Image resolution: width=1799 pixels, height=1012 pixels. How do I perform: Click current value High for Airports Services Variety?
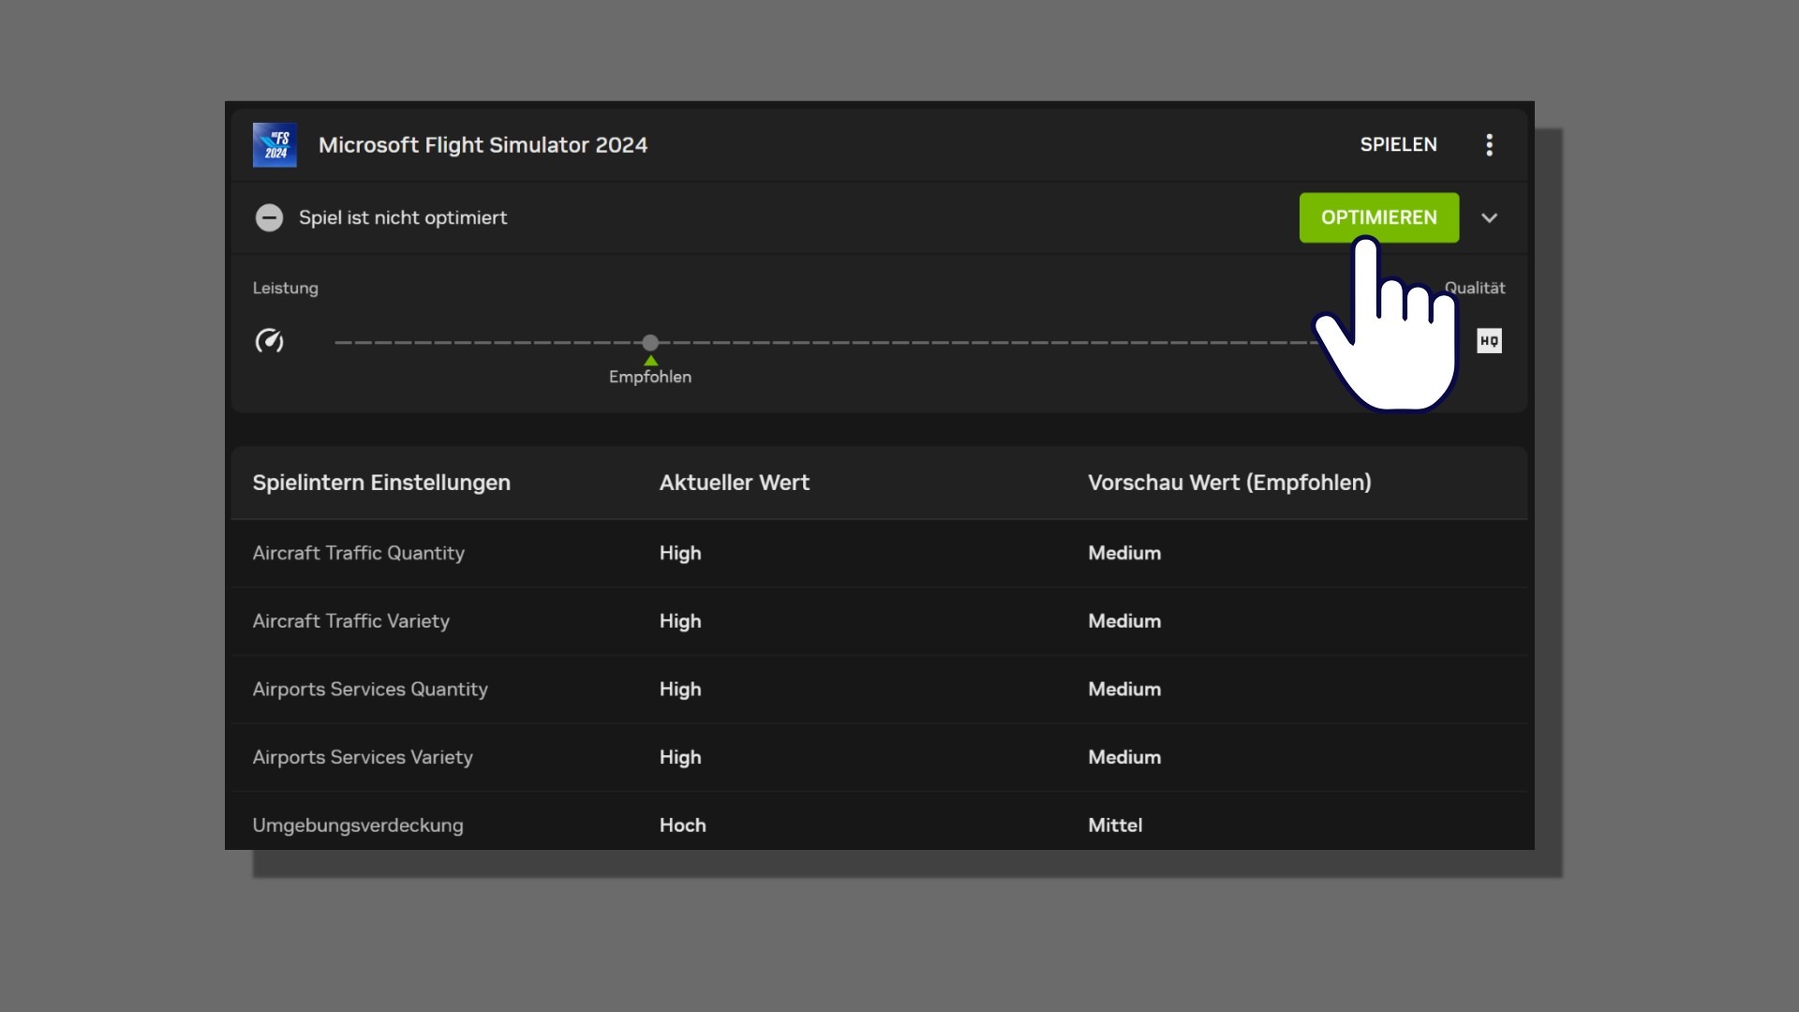tap(680, 757)
